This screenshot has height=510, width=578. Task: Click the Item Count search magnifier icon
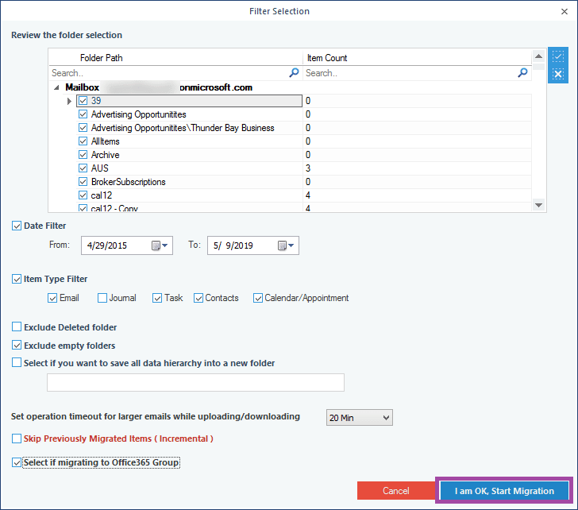[522, 72]
